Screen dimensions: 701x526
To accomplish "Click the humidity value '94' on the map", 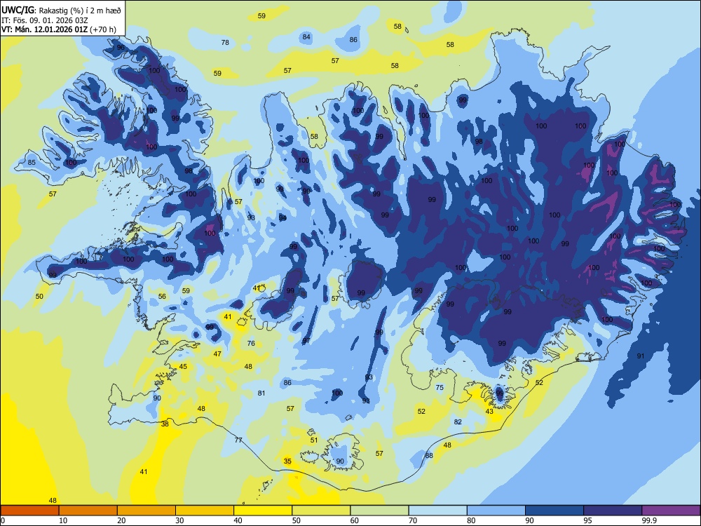I will point(283,218).
